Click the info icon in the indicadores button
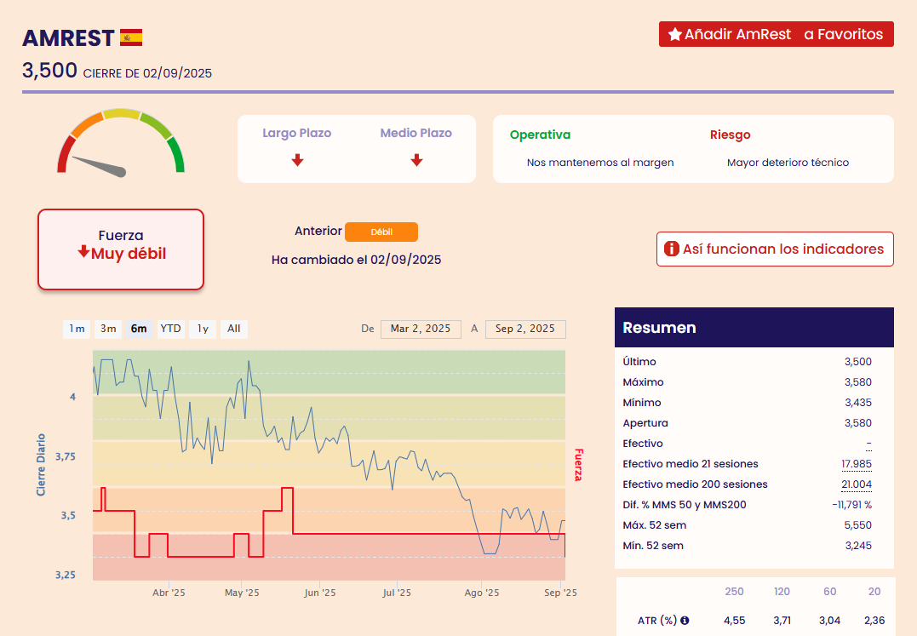Viewport: 917px width, 636px height. (671, 249)
